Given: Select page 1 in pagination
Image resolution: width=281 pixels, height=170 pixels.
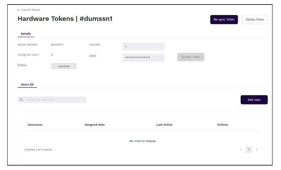Looking at the screenshot, I should click(x=249, y=150).
